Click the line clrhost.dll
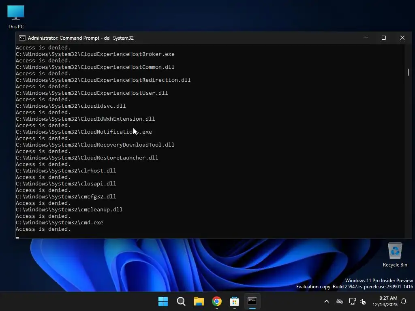The width and height of the screenshot is (415, 311). point(66,170)
